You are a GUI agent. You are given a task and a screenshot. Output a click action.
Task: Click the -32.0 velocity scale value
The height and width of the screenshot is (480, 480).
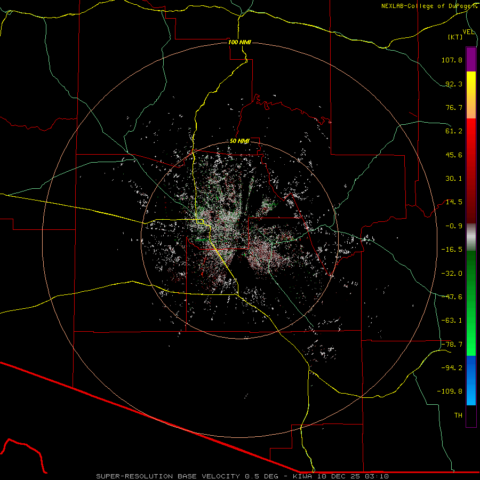[x=452, y=274]
